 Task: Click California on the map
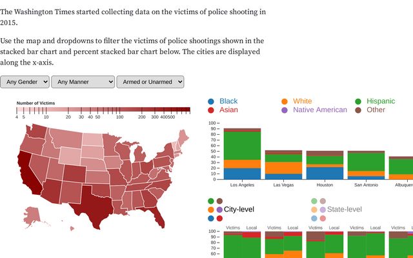click(28, 171)
